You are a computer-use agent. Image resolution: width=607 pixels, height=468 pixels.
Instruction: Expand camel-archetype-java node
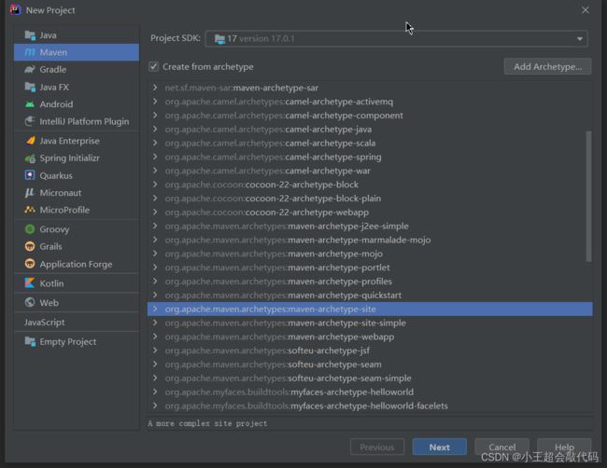point(155,129)
